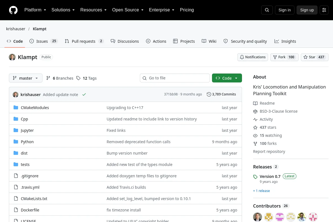Click the Go to file field
The width and height of the screenshot is (333, 222).
coord(175,78)
